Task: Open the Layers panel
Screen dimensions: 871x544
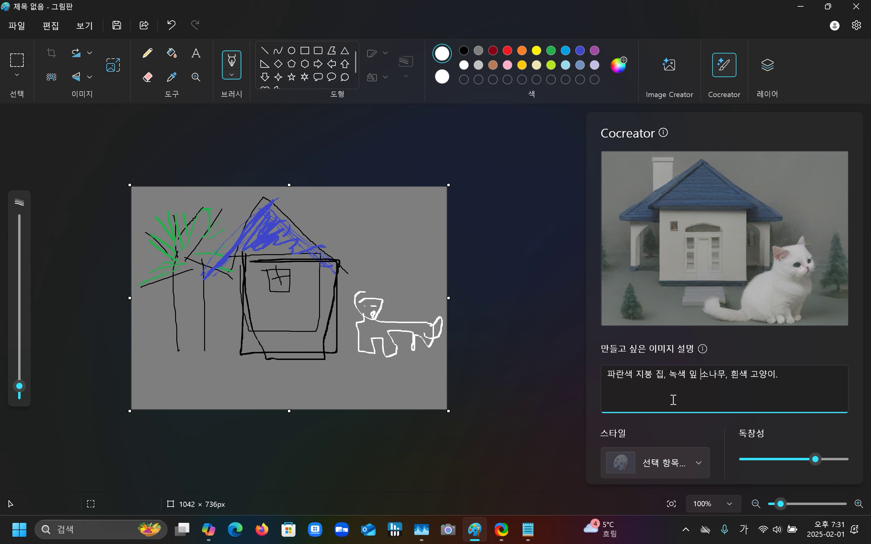Action: [x=767, y=65]
